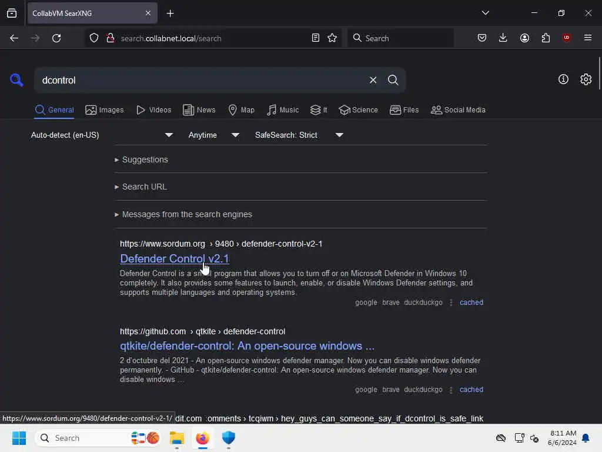Open the Extensions puzzle icon
Screen dimensions: 602x452
tap(546, 38)
